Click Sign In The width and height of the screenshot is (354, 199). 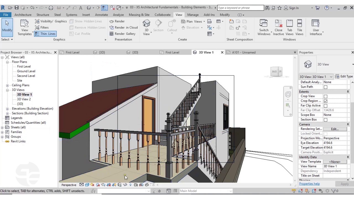(291, 8)
